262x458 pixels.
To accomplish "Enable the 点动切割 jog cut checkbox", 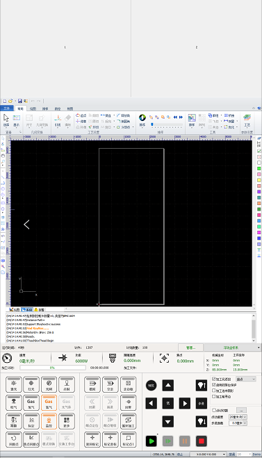I will click(213, 410).
